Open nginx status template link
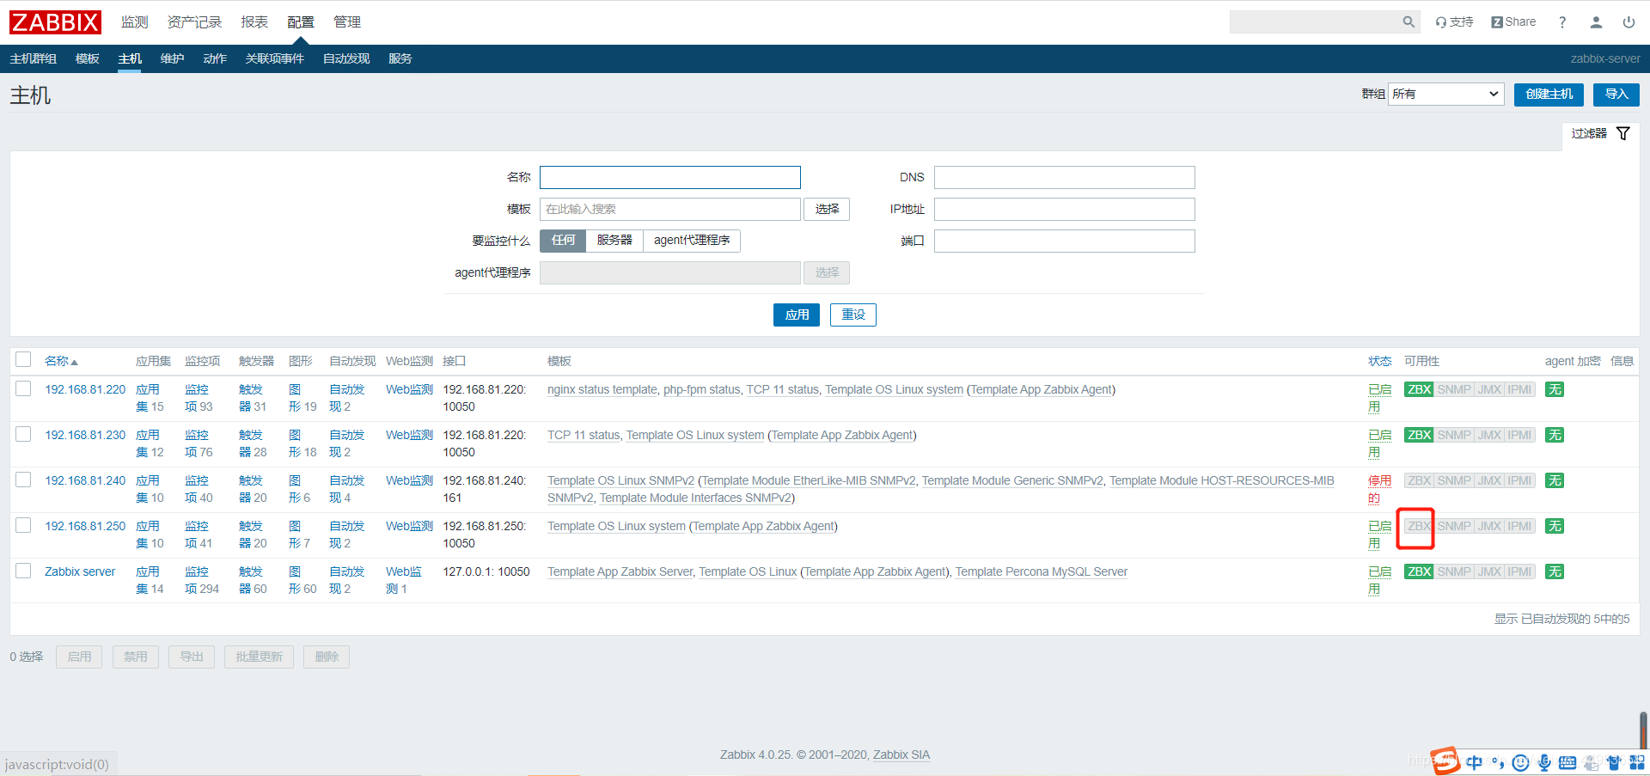The width and height of the screenshot is (1650, 776). 602,389
